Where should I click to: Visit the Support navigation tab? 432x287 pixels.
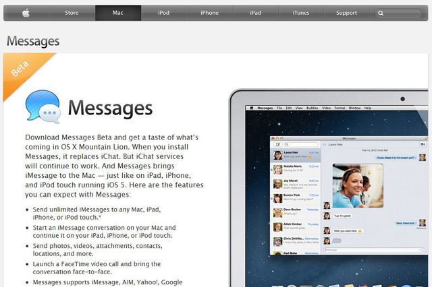pyautogui.click(x=346, y=13)
